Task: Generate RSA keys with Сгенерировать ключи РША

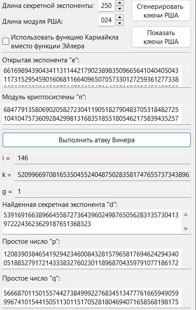Action: (x=161, y=11)
